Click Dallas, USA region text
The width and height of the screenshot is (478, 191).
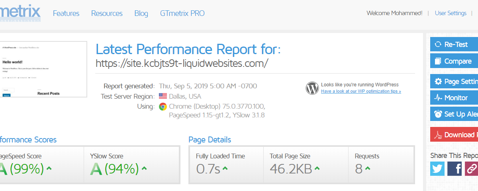coord(185,96)
